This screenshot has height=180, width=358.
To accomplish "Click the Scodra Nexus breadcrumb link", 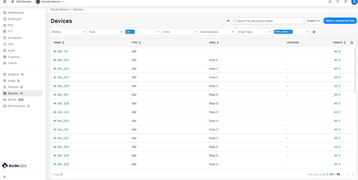I will click(x=59, y=9).
